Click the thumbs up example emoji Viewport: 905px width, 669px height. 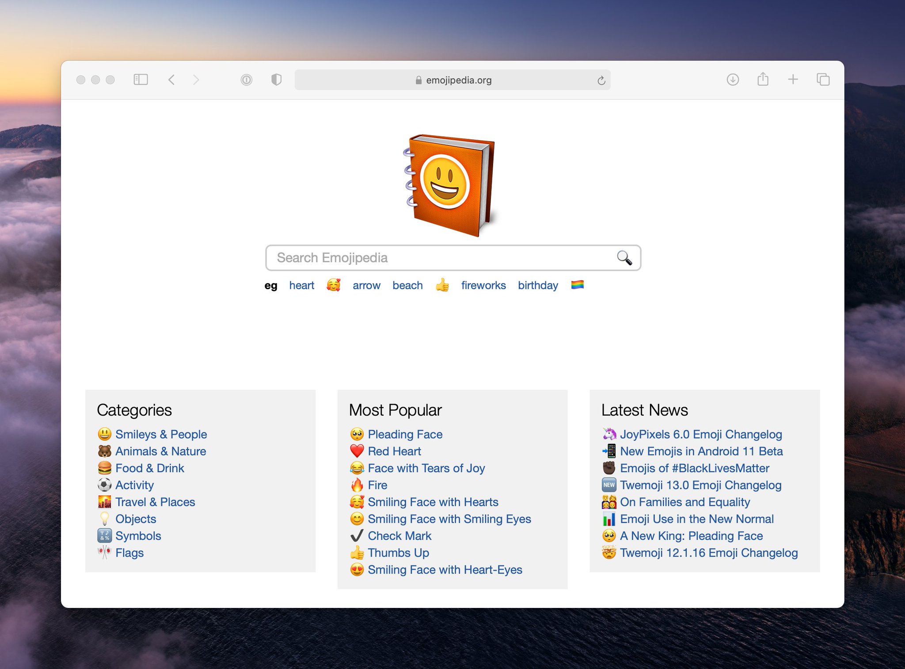(442, 285)
